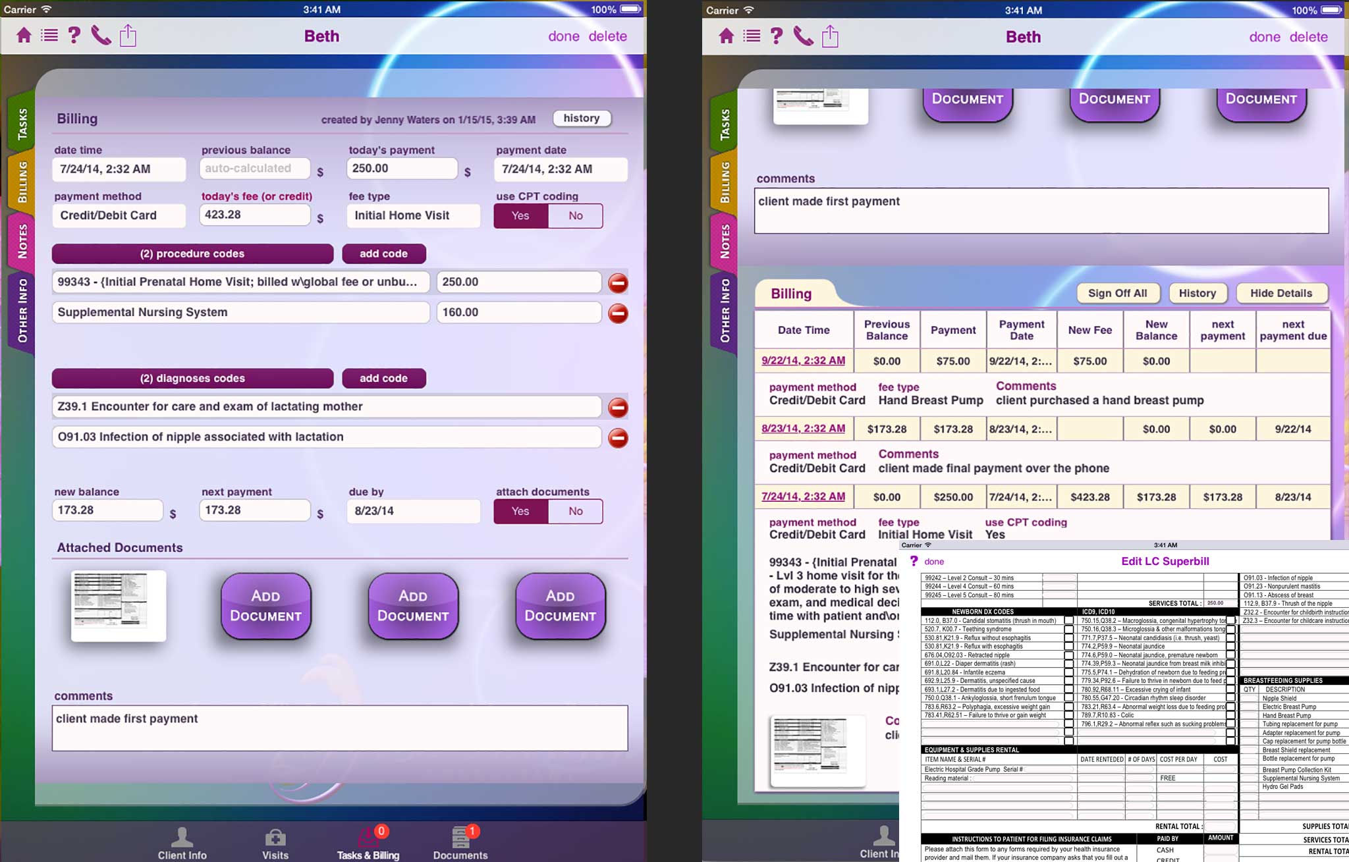
Task: Open Client Info in left bottom bar
Action: click(182, 844)
